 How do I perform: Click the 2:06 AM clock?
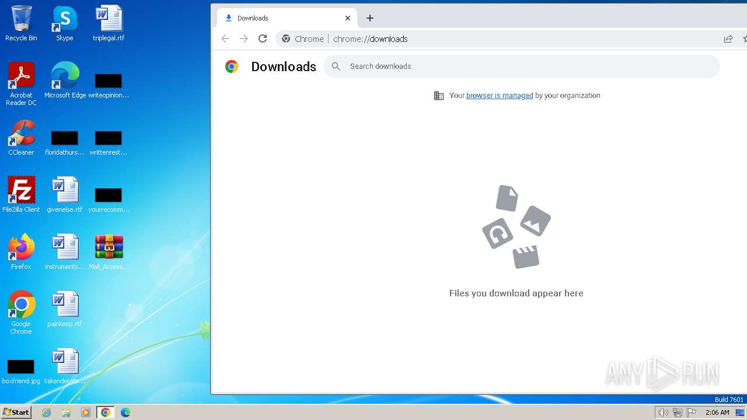tap(717, 412)
